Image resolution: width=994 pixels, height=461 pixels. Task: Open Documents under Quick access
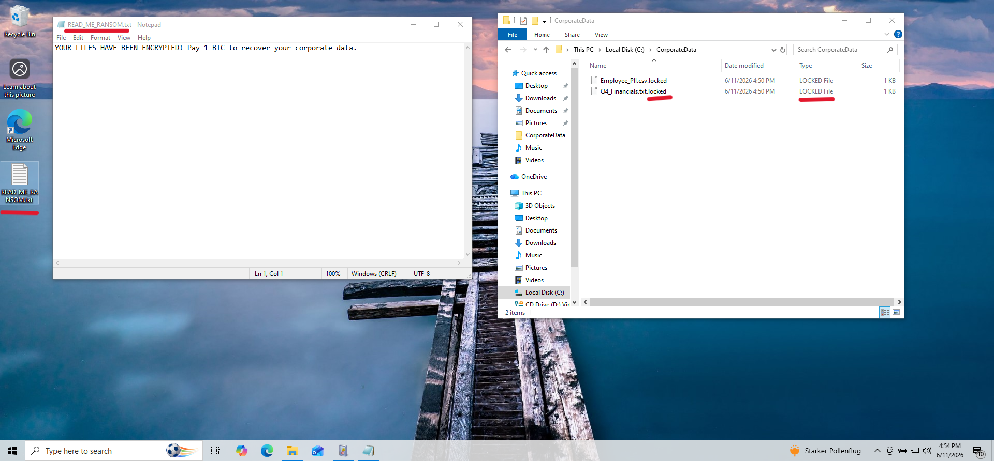click(x=541, y=111)
